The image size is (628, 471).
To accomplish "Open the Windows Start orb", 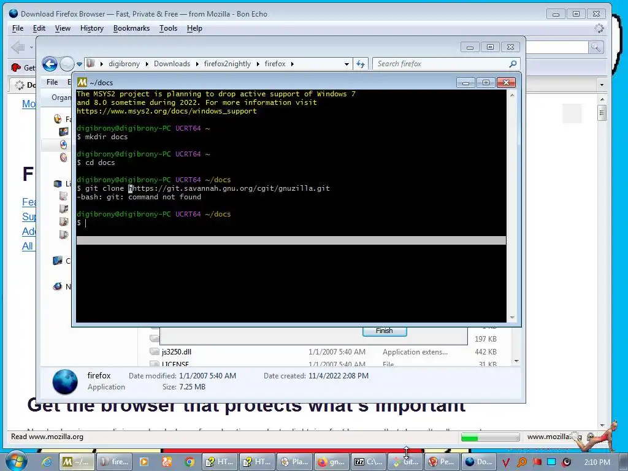I will [16, 461].
